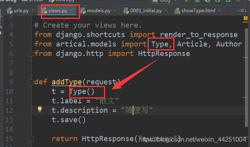Click the imported name 'Author' on line 5
The height and width of the screenshot is (147, 250).
229,44
